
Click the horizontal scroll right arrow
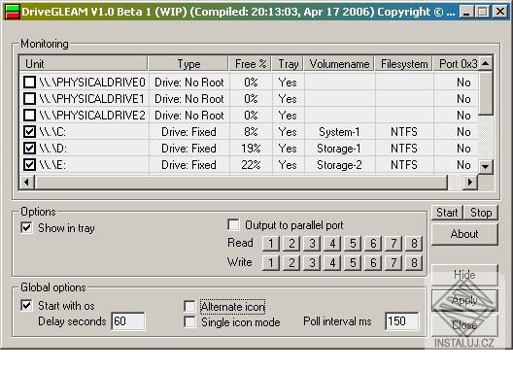coord(470,182)
